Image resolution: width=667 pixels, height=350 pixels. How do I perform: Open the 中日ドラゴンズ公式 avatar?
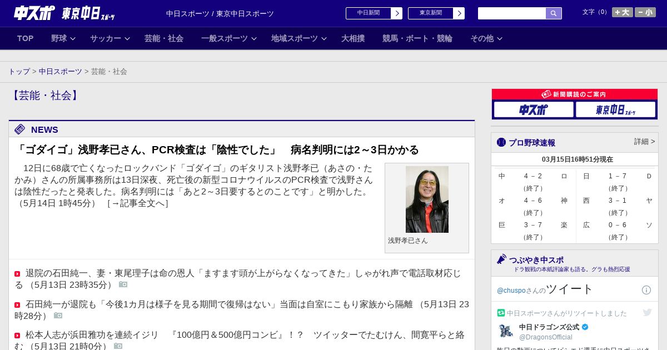(505, 331)
